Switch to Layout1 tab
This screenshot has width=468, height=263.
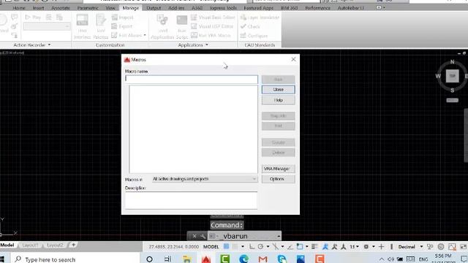pyautogui.click(x=30, y=245)
